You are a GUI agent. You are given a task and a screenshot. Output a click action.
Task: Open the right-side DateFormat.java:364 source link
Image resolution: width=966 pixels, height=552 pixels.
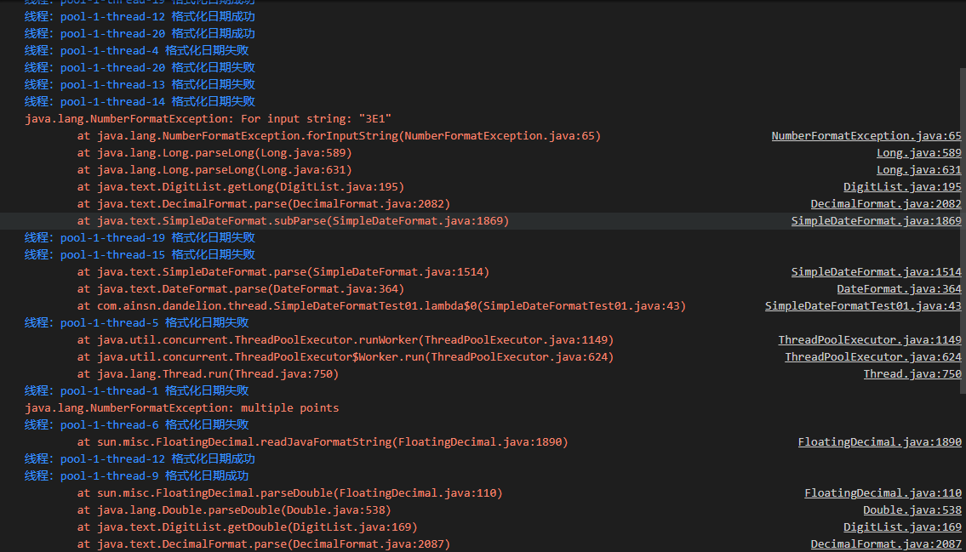pos(899,289)
